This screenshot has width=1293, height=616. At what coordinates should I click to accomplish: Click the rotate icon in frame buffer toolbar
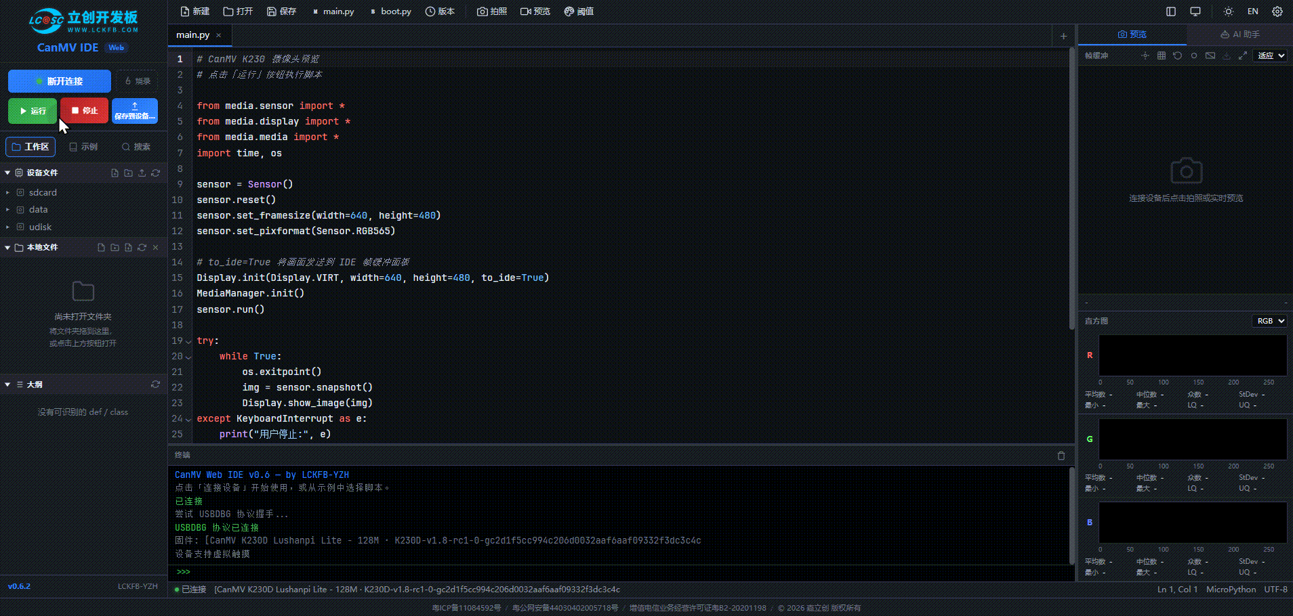tap(1177, 56)
